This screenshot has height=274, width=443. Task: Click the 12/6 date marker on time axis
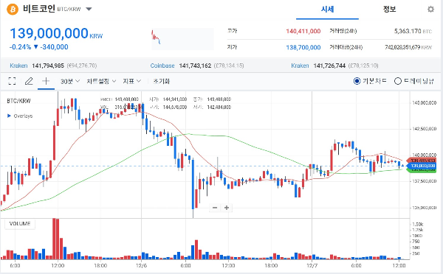point(141,266)
